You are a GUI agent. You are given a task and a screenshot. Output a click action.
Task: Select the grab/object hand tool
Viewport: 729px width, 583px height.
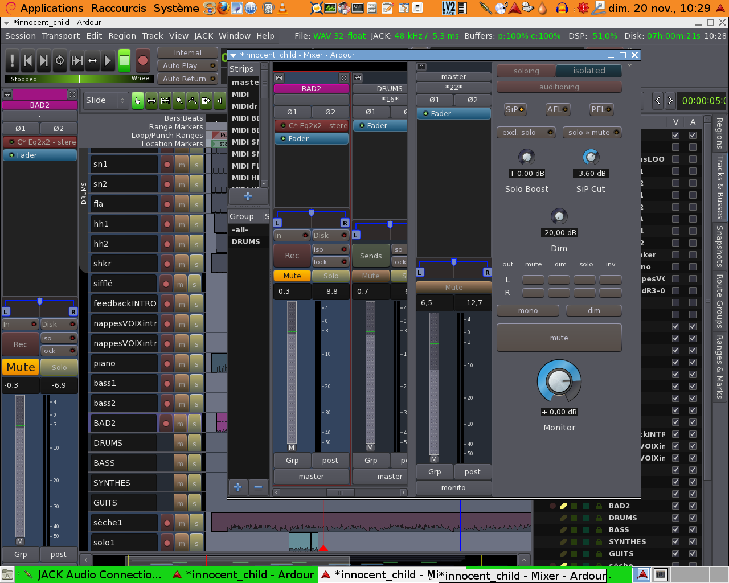138,101
